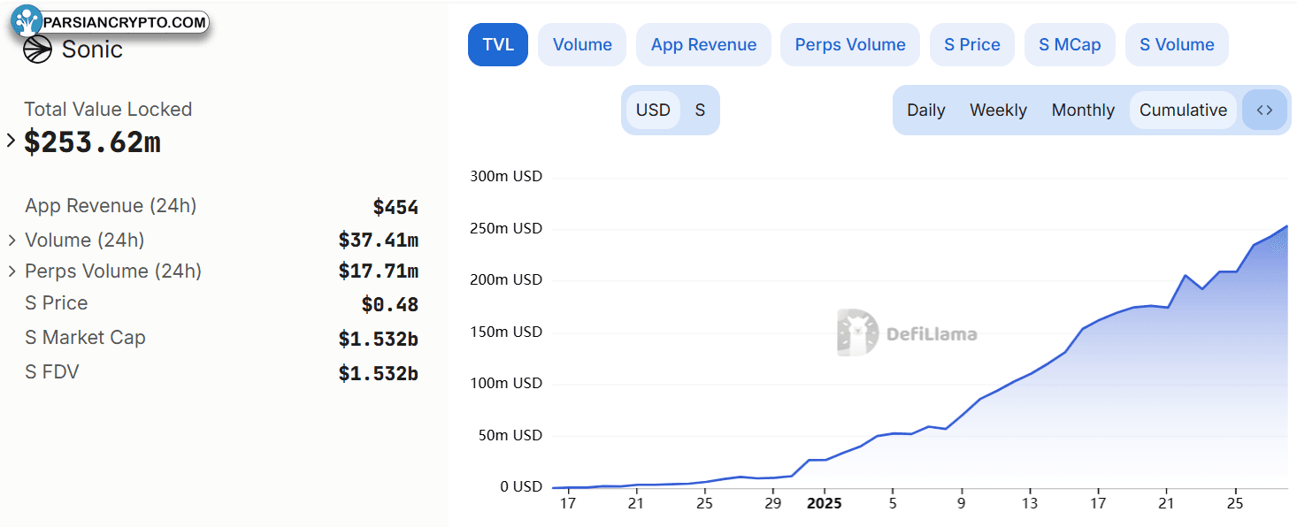This screenshot has width=1297, height=527.
Task: Expand the Volume (24h) row
Action: 12,241
